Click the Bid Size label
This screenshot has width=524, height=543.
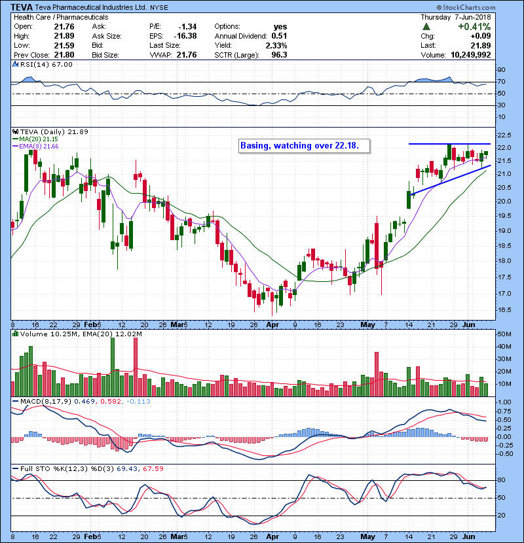coord(105,55)
